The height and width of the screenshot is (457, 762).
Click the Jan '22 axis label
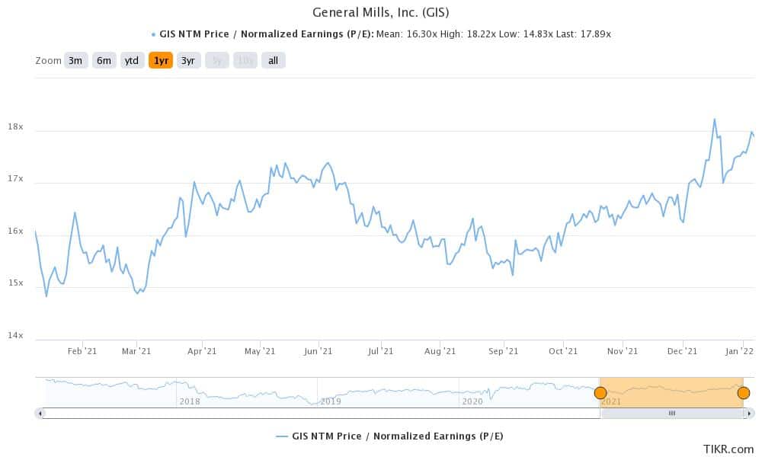[x=740, y=351]
